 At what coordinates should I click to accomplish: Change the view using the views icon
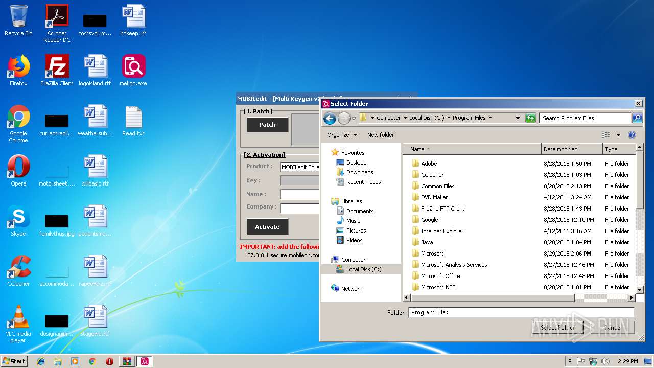[x=606, y=135]
